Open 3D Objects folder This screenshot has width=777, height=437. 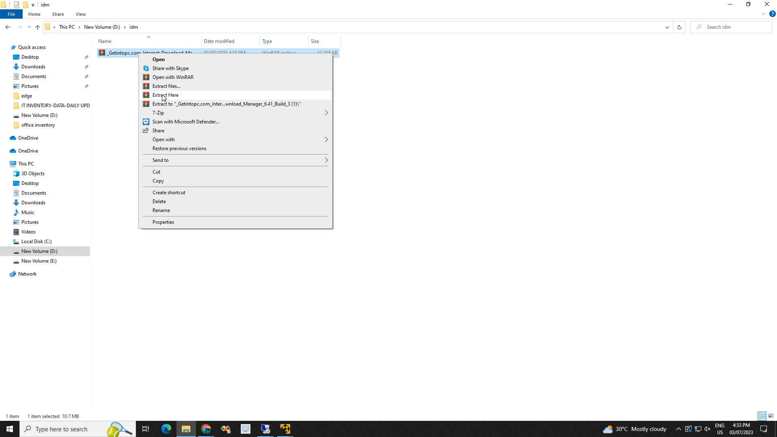tap(33, 174)
